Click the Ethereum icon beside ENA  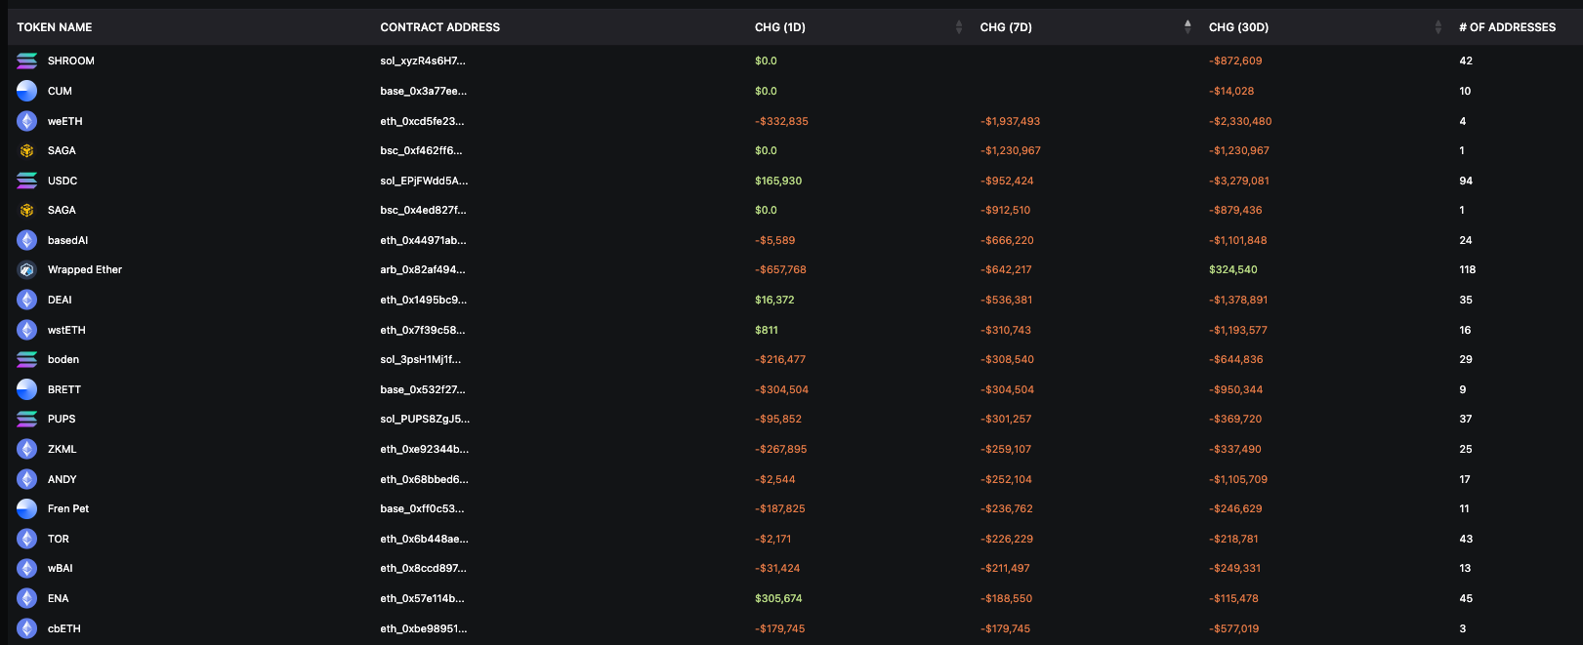(27, 598)
